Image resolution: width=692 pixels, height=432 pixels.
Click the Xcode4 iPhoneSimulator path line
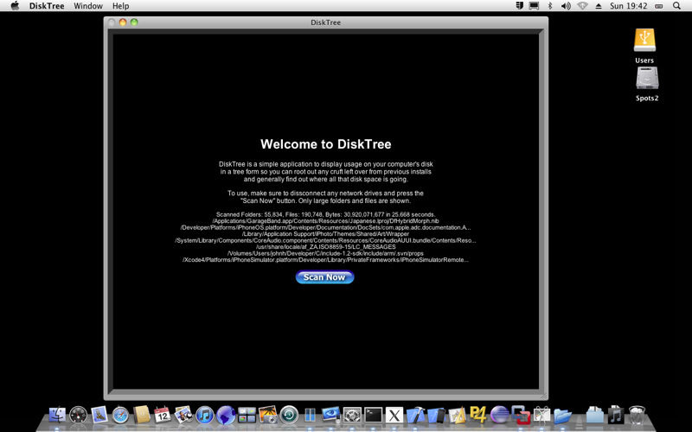pyautogui.click(x=326, y=260)
